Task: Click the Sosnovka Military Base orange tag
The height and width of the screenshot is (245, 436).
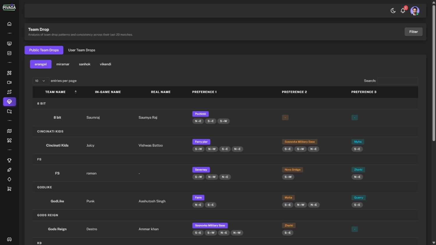Action: tap(299, 142)
